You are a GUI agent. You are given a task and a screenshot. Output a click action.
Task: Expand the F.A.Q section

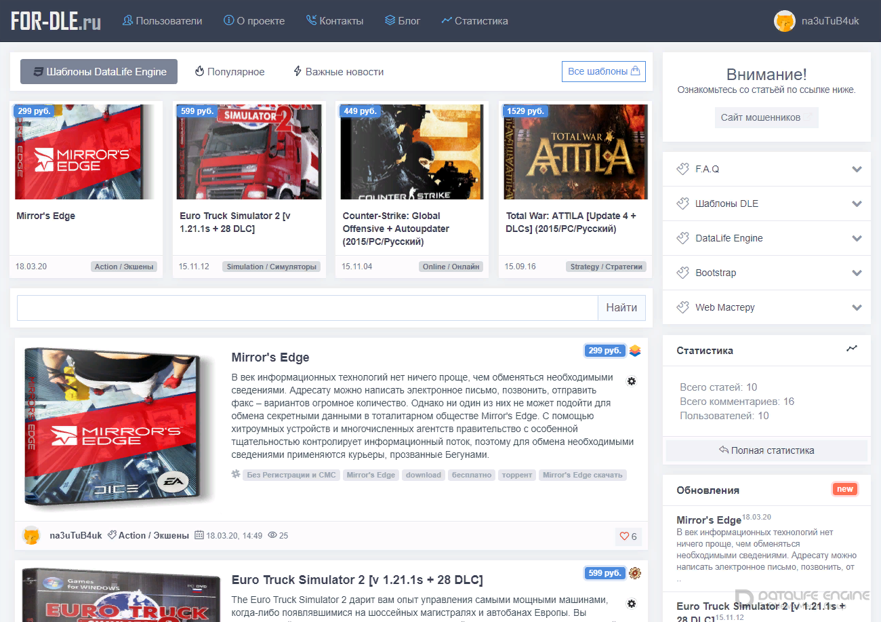(766, 169)
